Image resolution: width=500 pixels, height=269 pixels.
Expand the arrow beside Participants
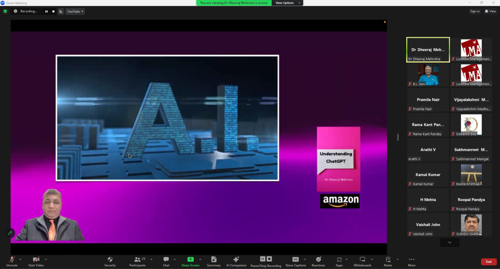pos(151,259)
